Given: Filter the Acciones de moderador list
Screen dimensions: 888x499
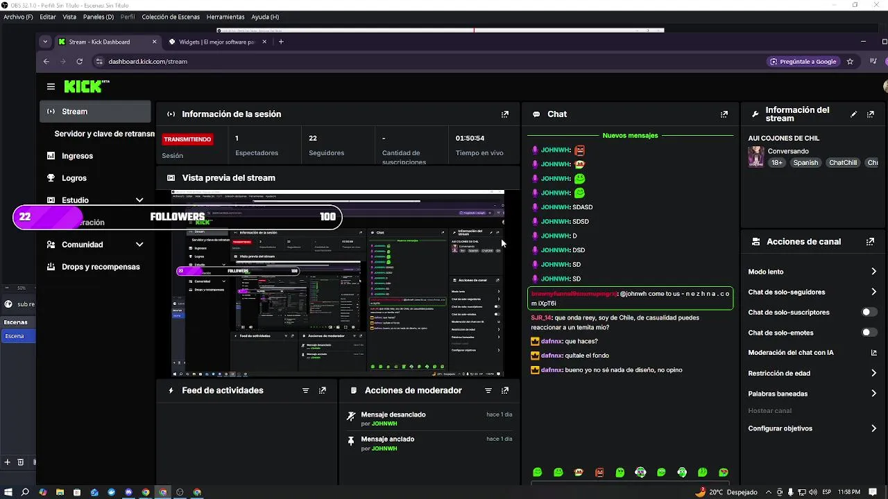Looking at the screenshot, I should pos(488,391).
